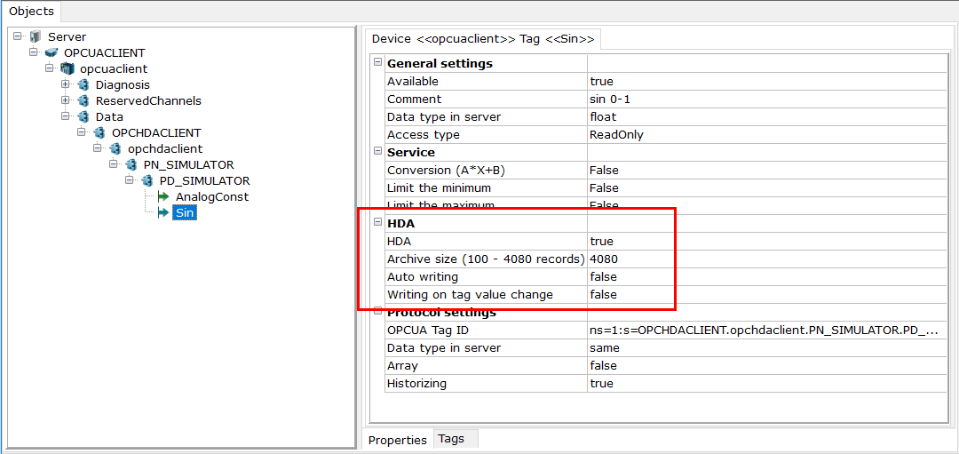Screen dimensions: 959x454
Task: Collapse the opchdaclient tree node
Action: click(x=97, y=148)
